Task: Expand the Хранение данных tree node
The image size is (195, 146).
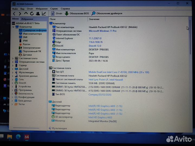Action: pos(13,76)
